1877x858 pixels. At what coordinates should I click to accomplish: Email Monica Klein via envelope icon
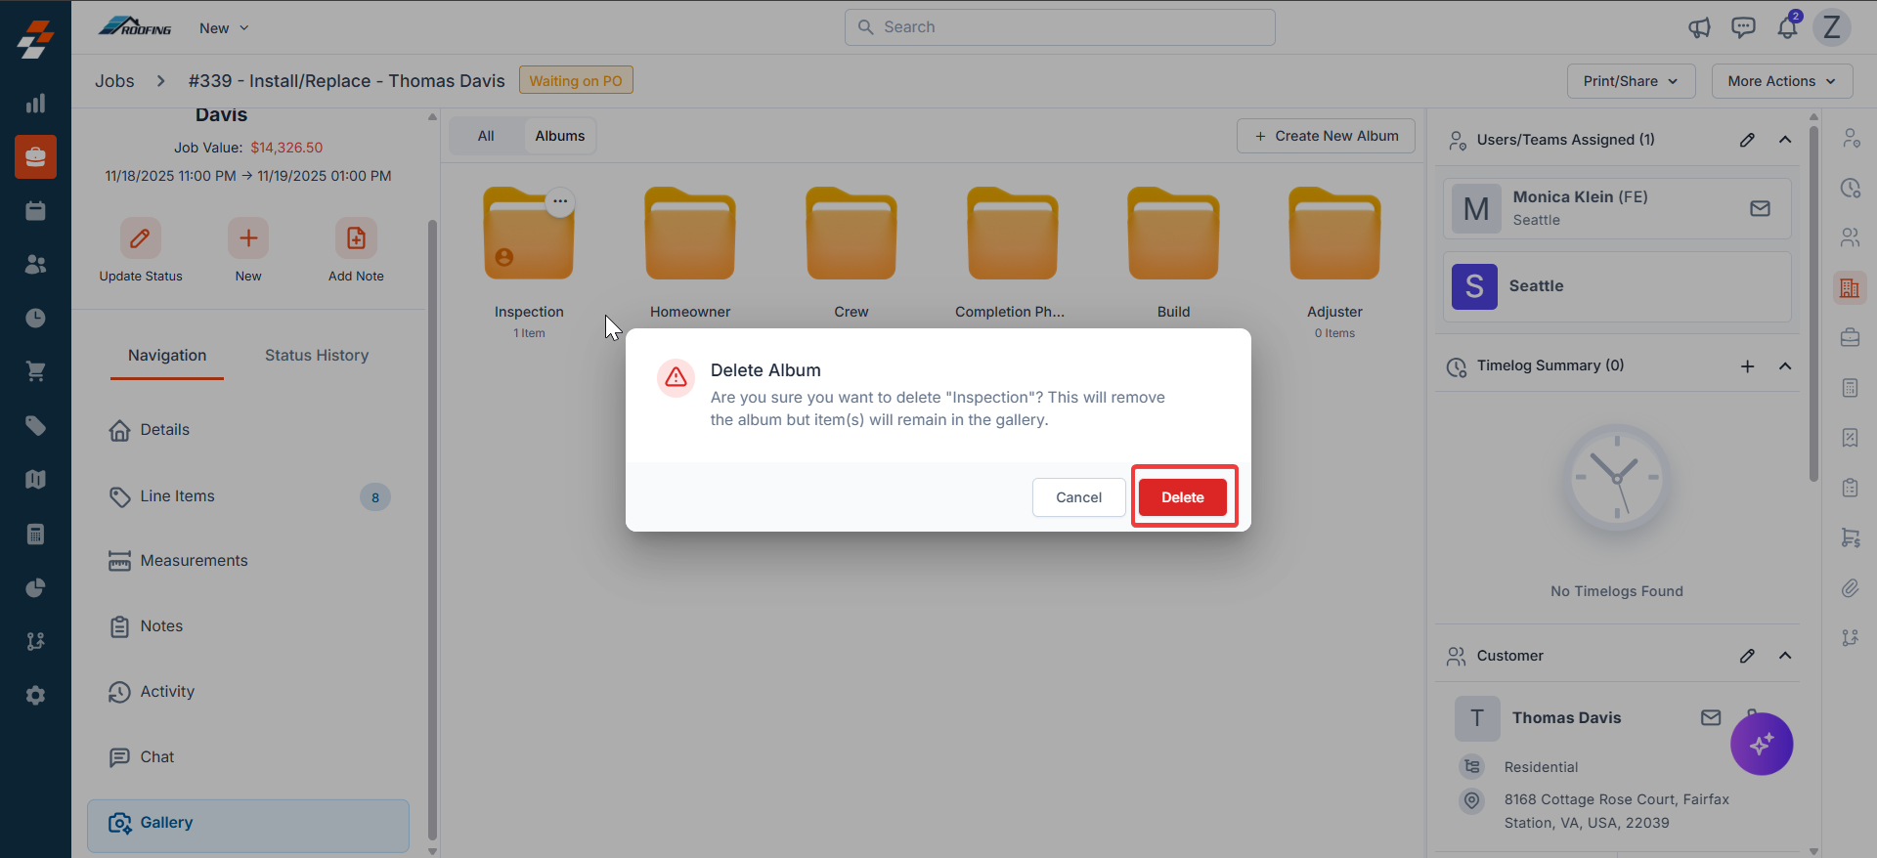[x=1760, y=208]
